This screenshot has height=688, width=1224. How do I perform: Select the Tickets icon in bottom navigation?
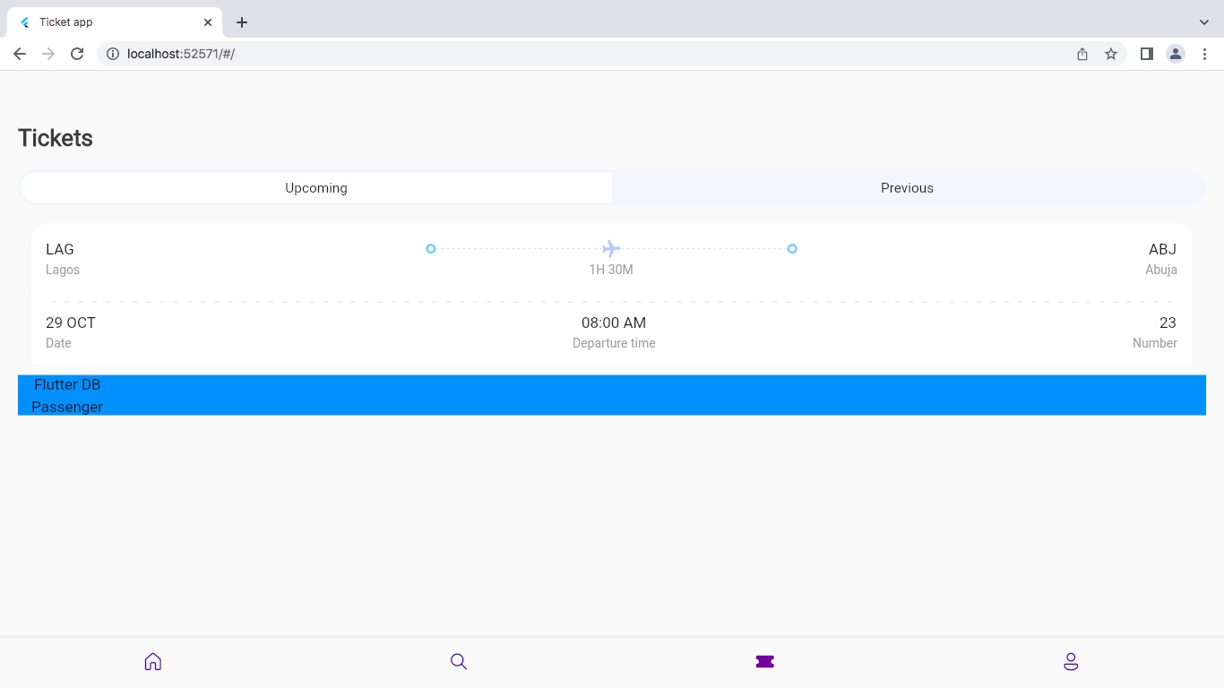[x=764, y=661]
